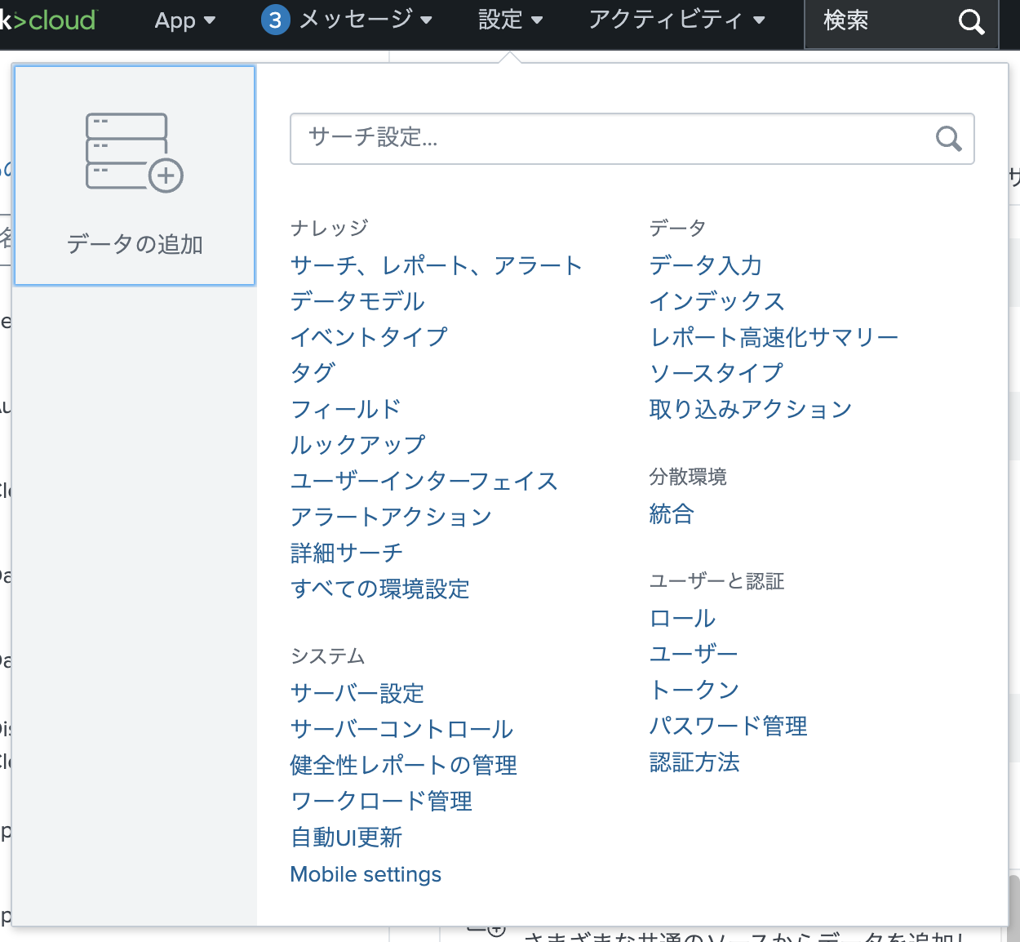Image resolution: width=1020 pixels, height=942 pixels.
Task: Click the magnifier inside サーチ設定 field
Action: click(x=947, y=139)
